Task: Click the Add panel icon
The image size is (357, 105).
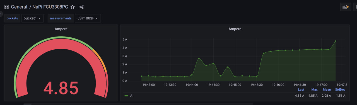Action: point(346,7)
